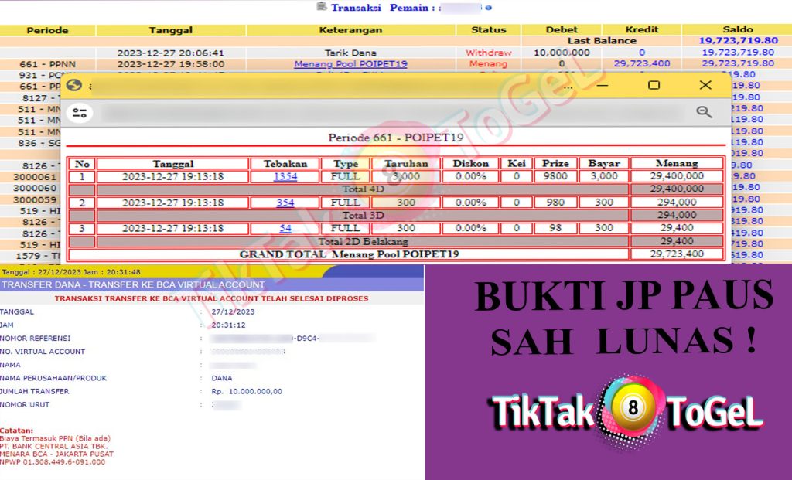Select the period cell 3000060

[x=35, y=189]
